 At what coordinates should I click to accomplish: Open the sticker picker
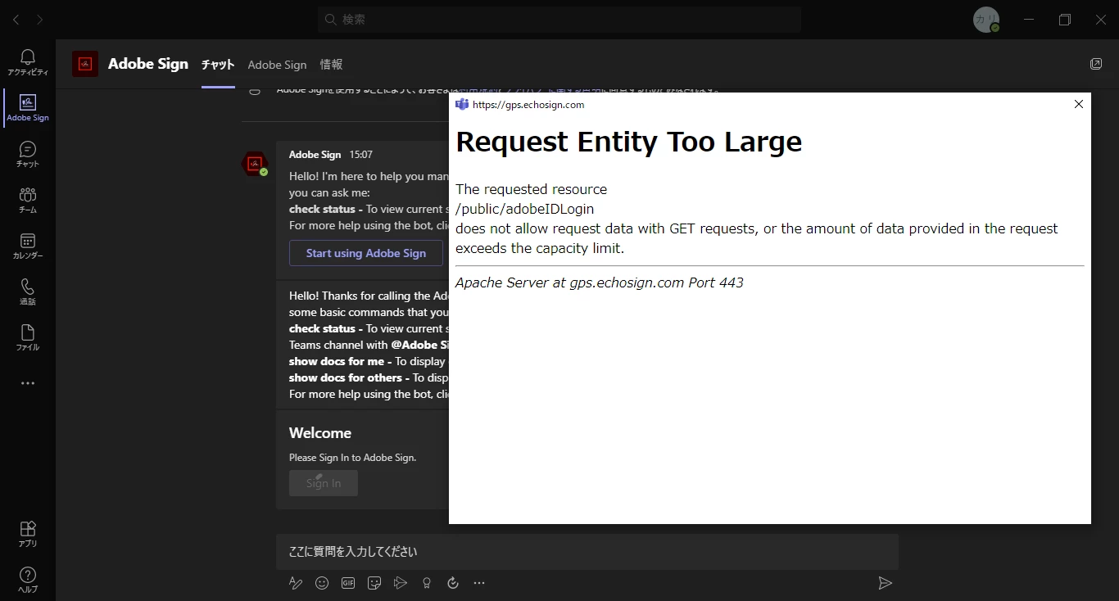click(x=374, y=583)
